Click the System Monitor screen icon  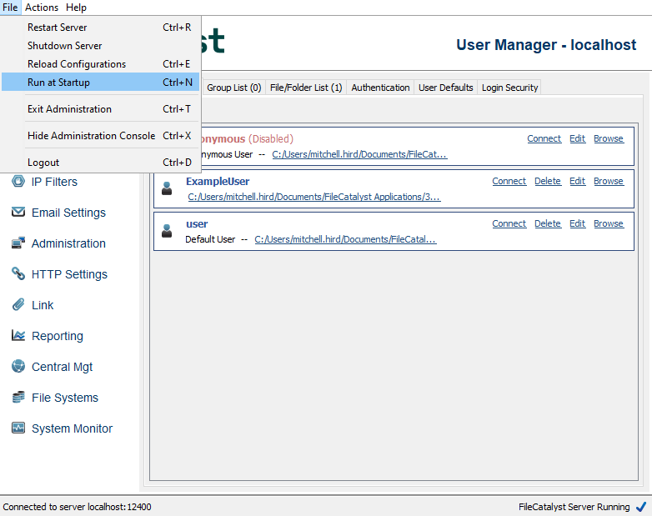(x=18, y=428)
